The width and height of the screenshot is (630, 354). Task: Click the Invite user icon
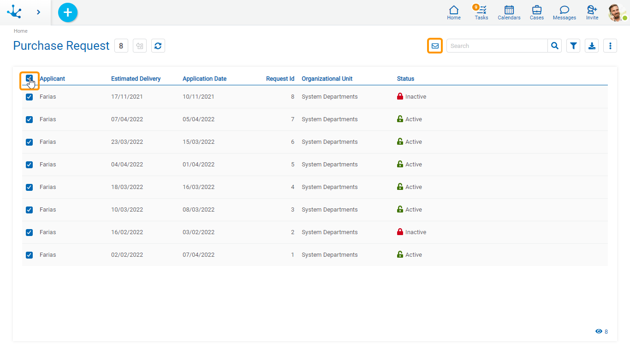[592, 12]
